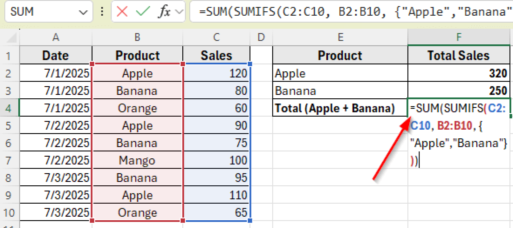Select column F header
Viewport: 513px width, 228px height.
[x=458, y=37]
